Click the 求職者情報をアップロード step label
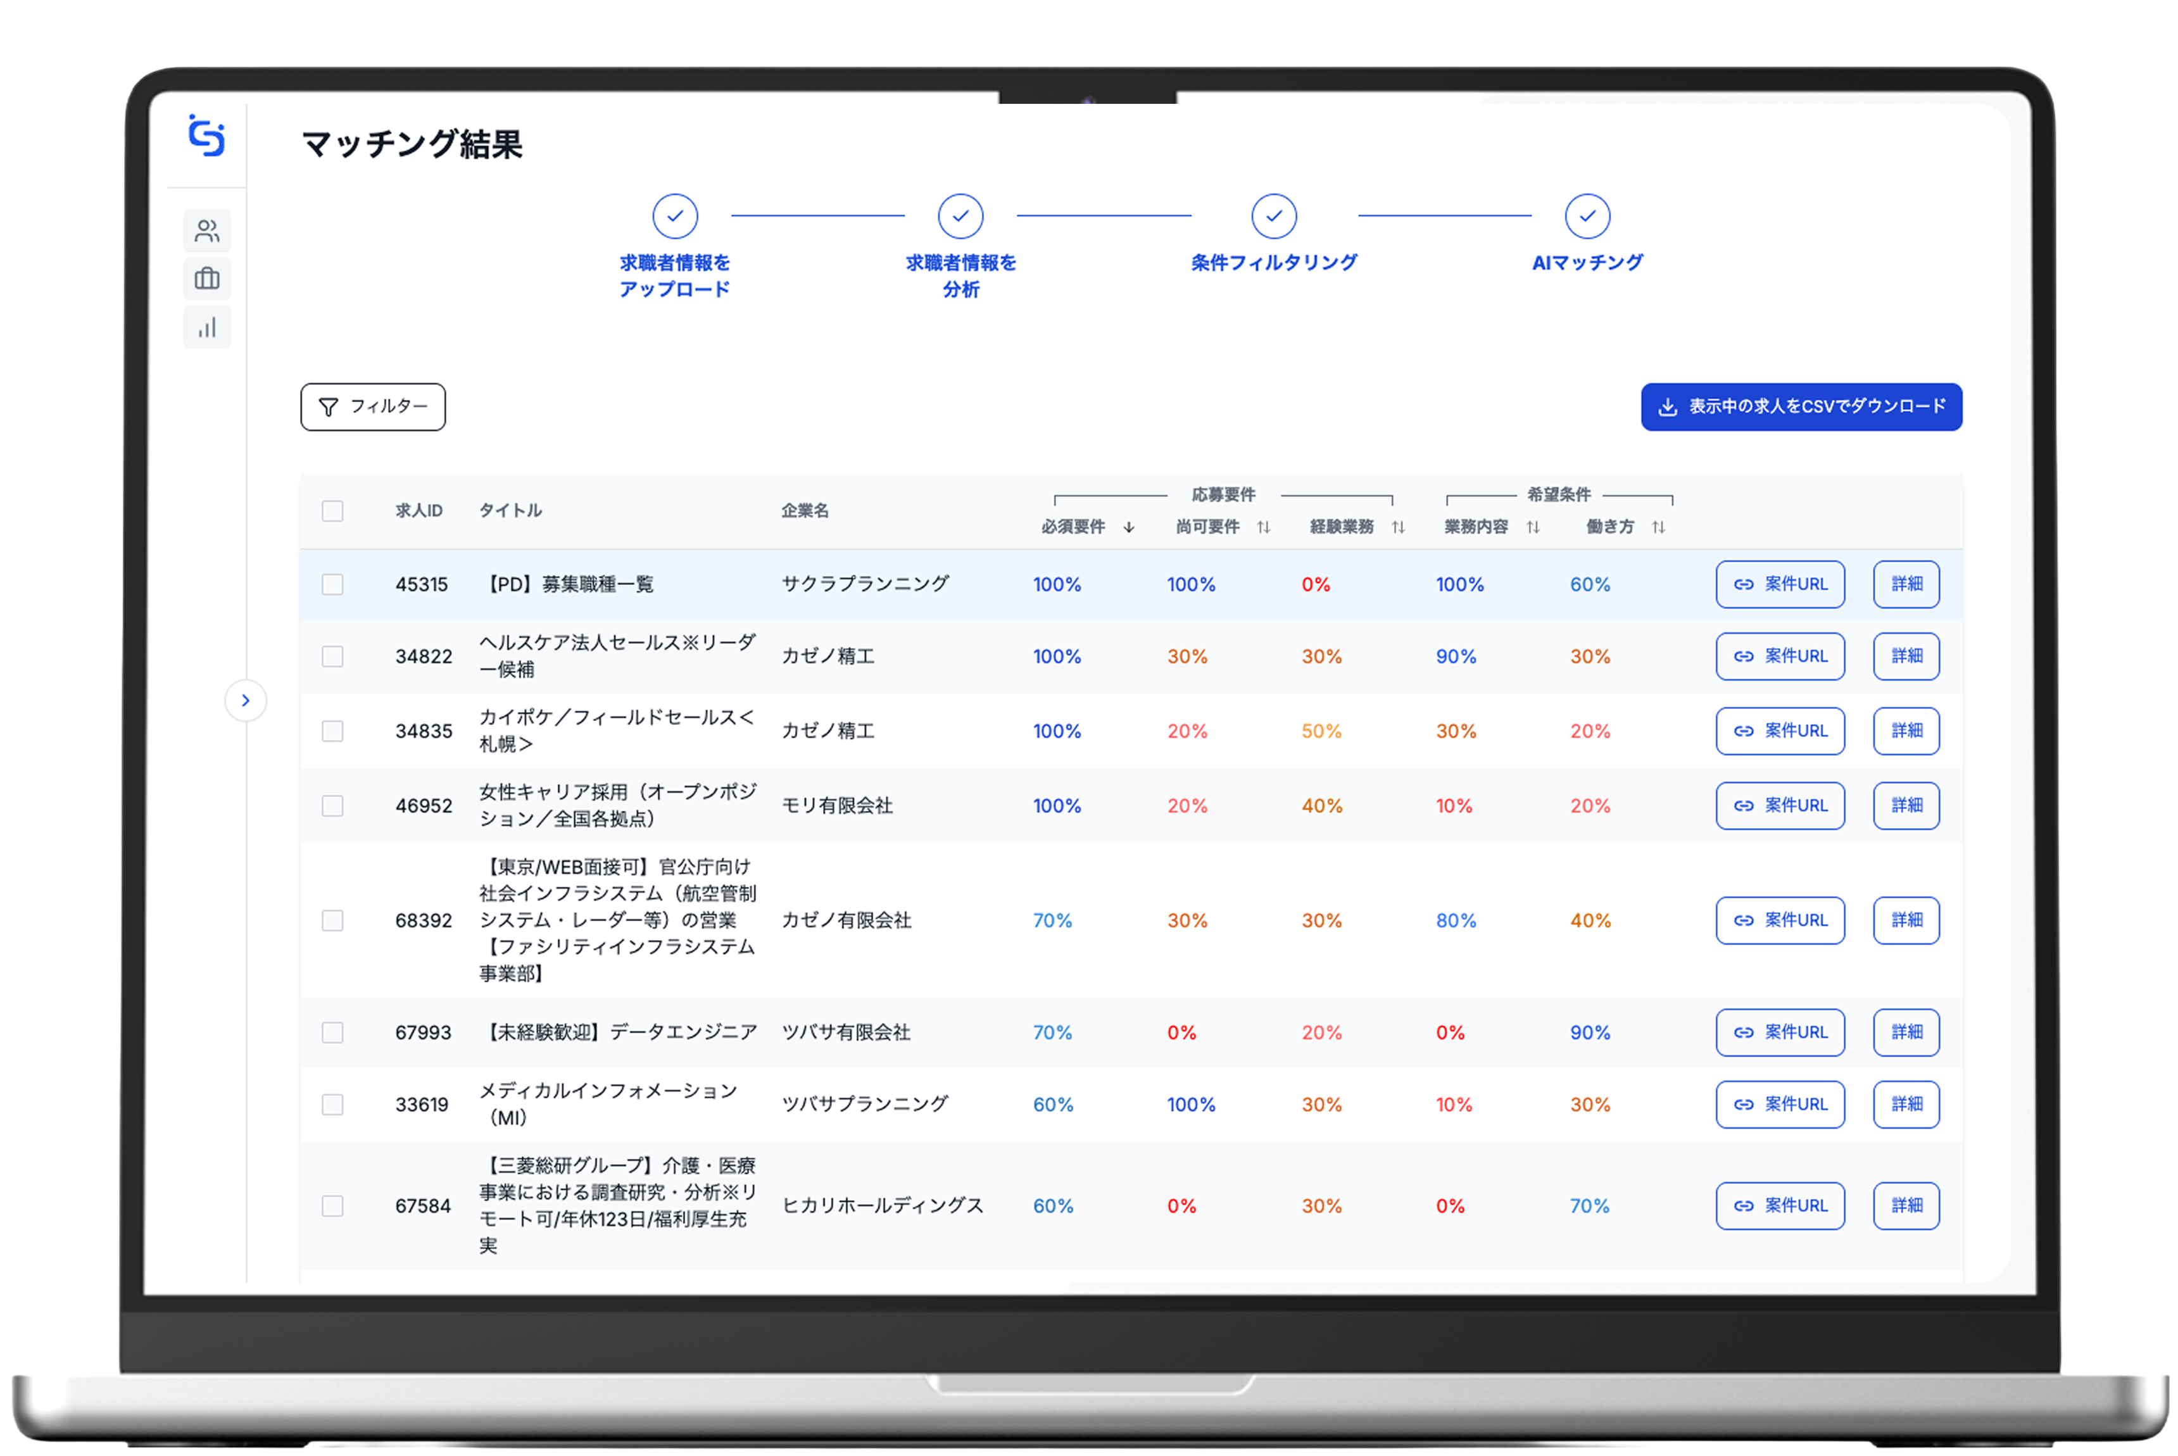 pos(674,276)
